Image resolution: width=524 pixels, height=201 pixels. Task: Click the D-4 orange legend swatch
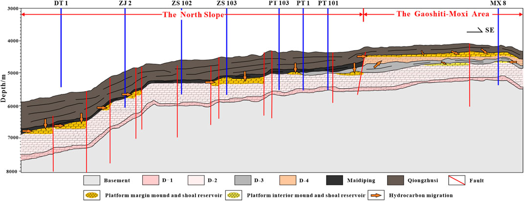(x=288, y=180)
